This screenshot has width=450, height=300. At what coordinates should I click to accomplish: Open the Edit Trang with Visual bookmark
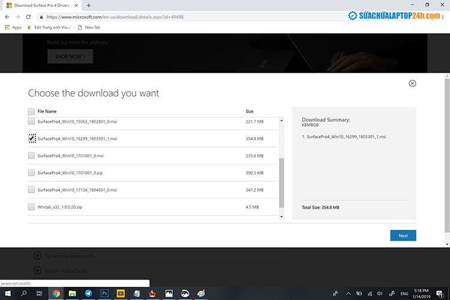pos(49,27)
